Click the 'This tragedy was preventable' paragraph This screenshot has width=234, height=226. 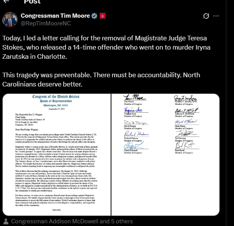[x=101, y=80]
